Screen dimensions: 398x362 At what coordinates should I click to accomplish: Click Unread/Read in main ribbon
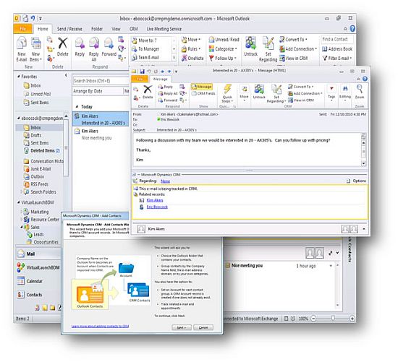point(224,40)
